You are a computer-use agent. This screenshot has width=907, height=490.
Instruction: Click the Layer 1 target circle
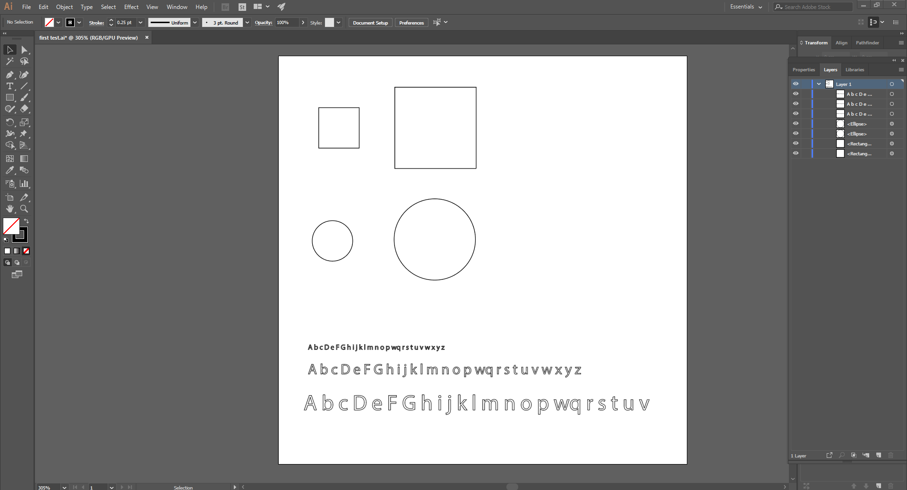892,84
